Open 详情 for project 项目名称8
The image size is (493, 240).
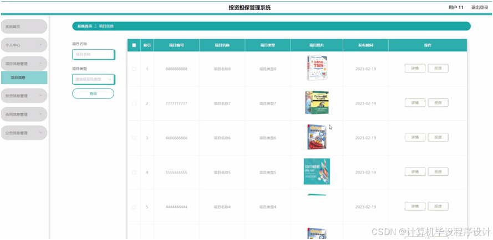pyautogui.click(x=415, y=68)
